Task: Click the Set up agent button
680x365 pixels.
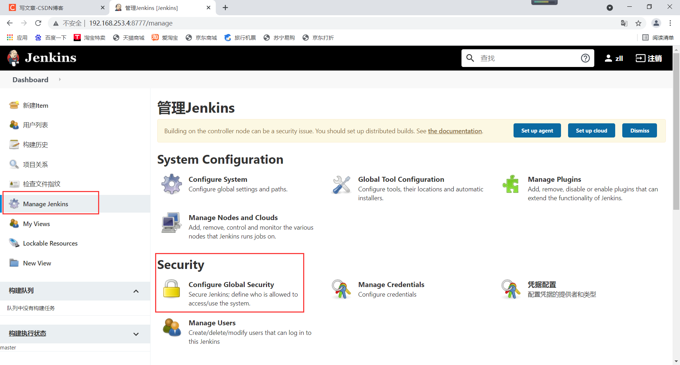Action: point(537,130)
